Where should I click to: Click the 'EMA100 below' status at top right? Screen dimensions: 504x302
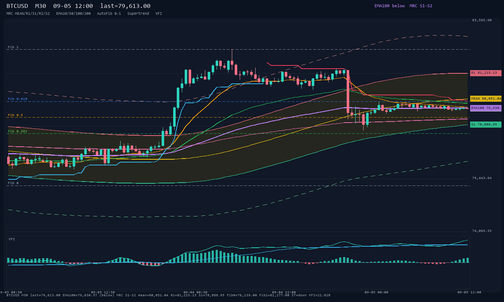coord(390,6)
